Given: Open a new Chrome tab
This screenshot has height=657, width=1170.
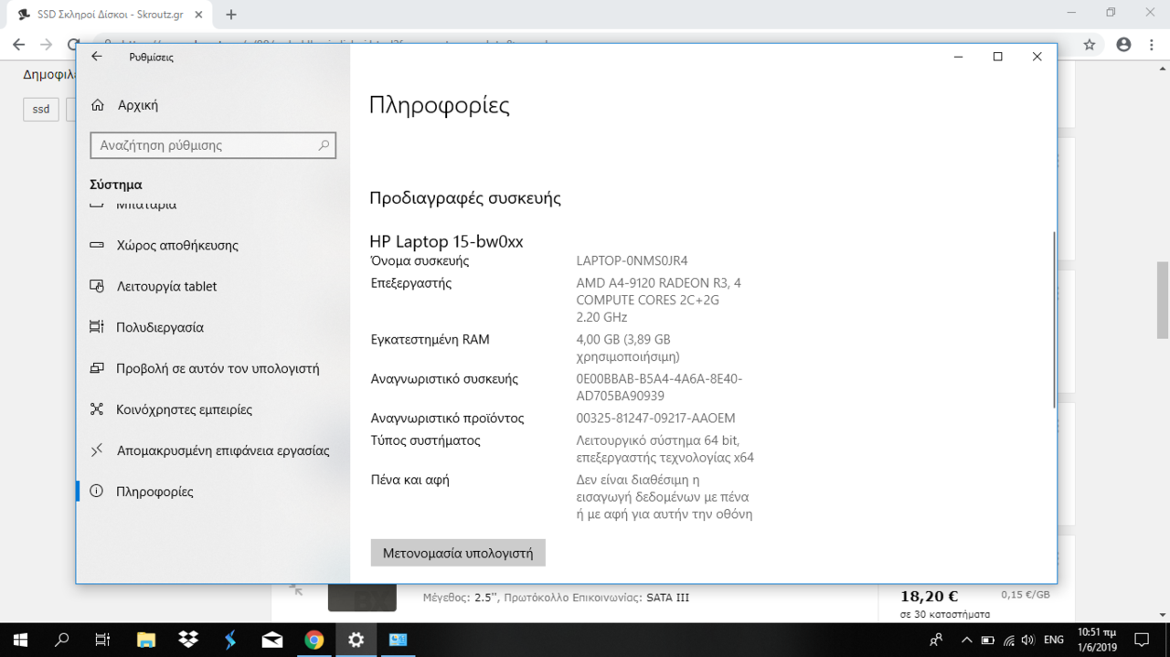Looking at the screenshot, I should (x=231, y=15).
